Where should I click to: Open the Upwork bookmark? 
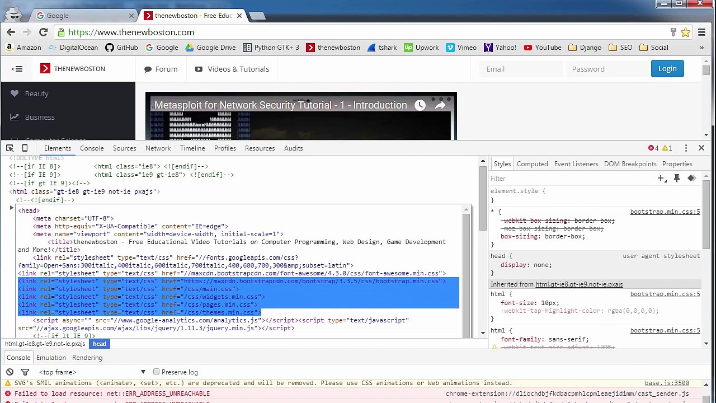click(421, 48)
